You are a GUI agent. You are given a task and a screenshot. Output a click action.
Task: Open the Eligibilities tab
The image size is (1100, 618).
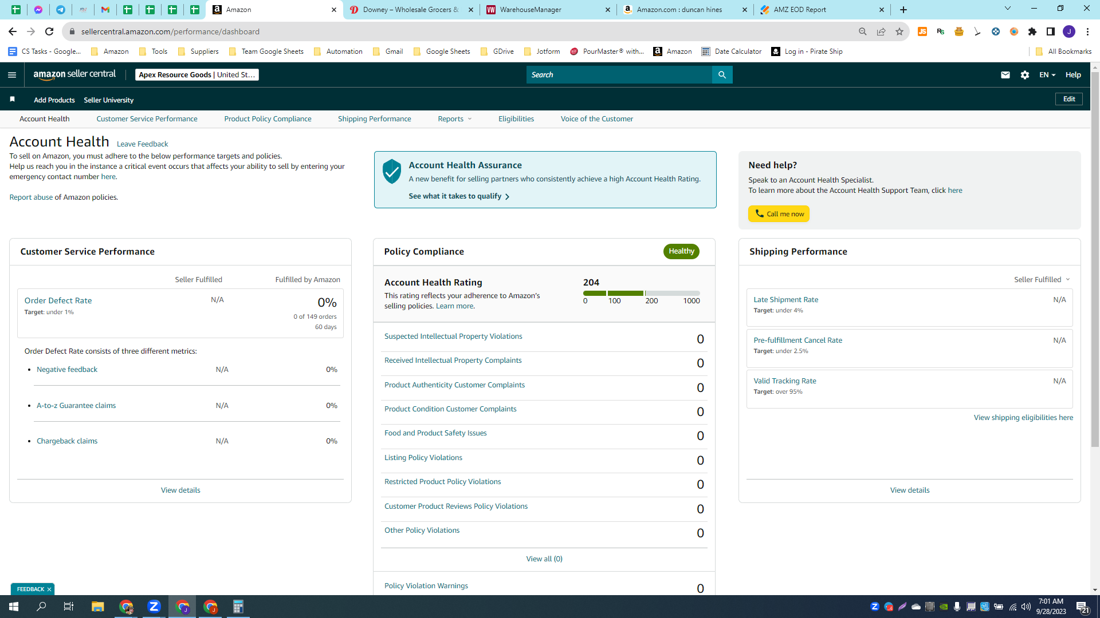[516, 119]
